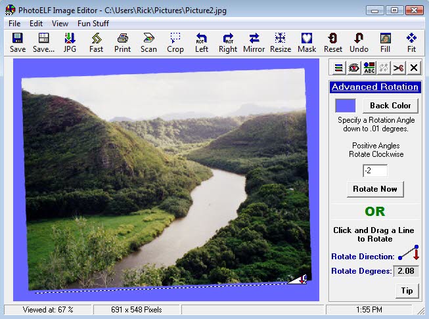Select the Crop tool

pyautogui.click(x=175, y=43)
